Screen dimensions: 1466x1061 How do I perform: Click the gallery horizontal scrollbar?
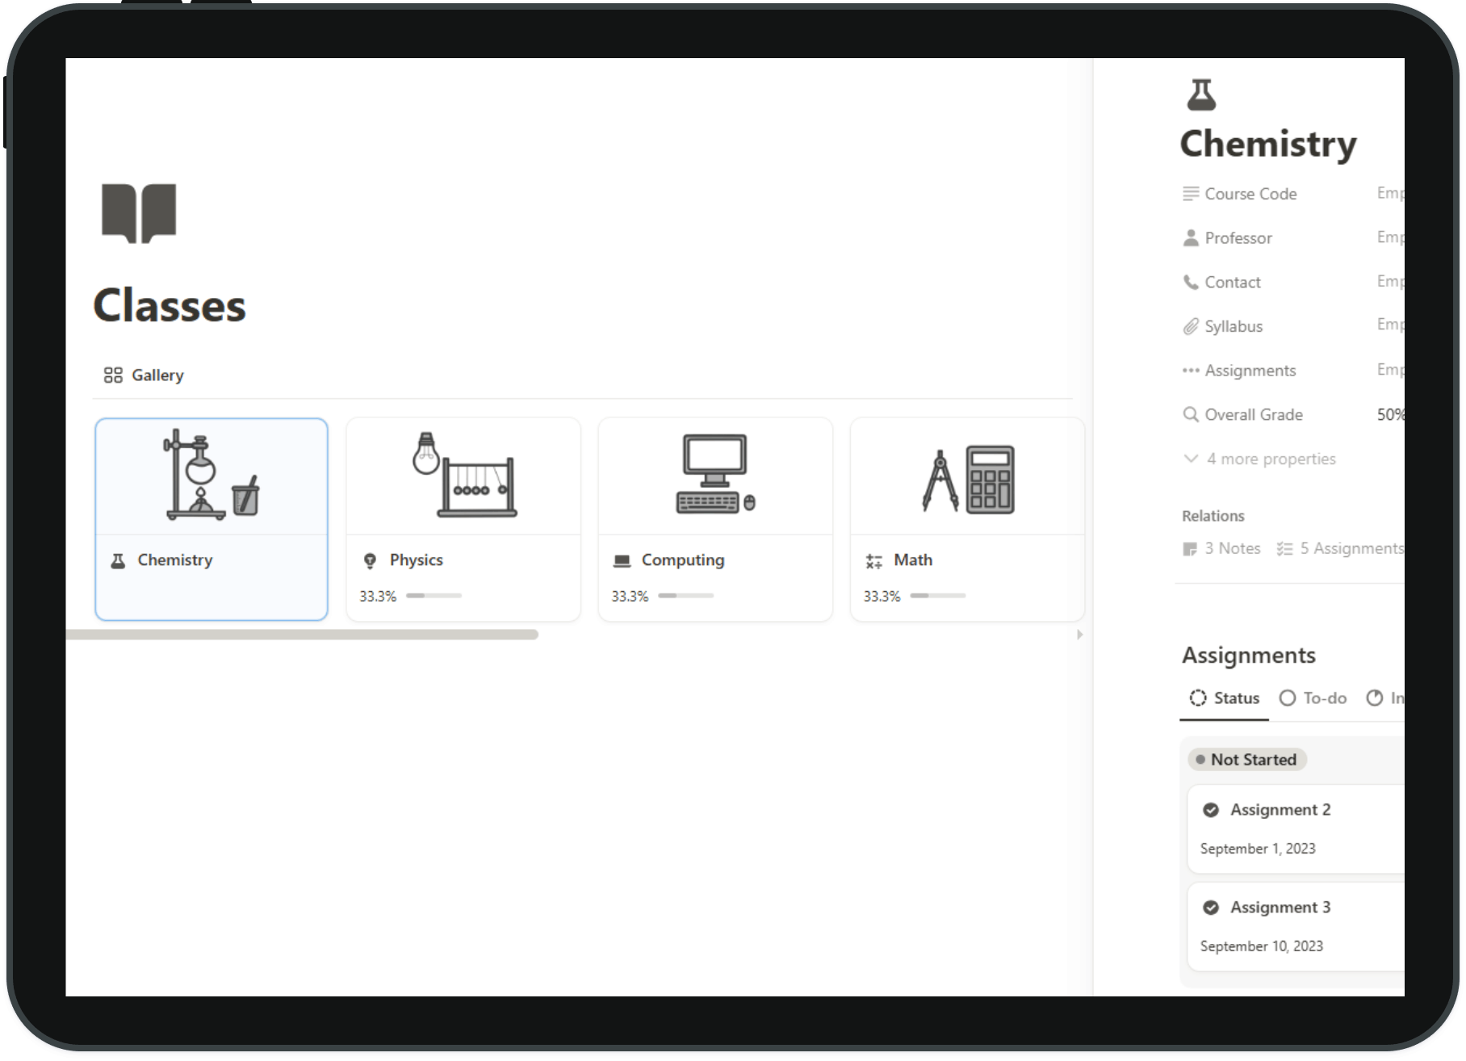302,635
